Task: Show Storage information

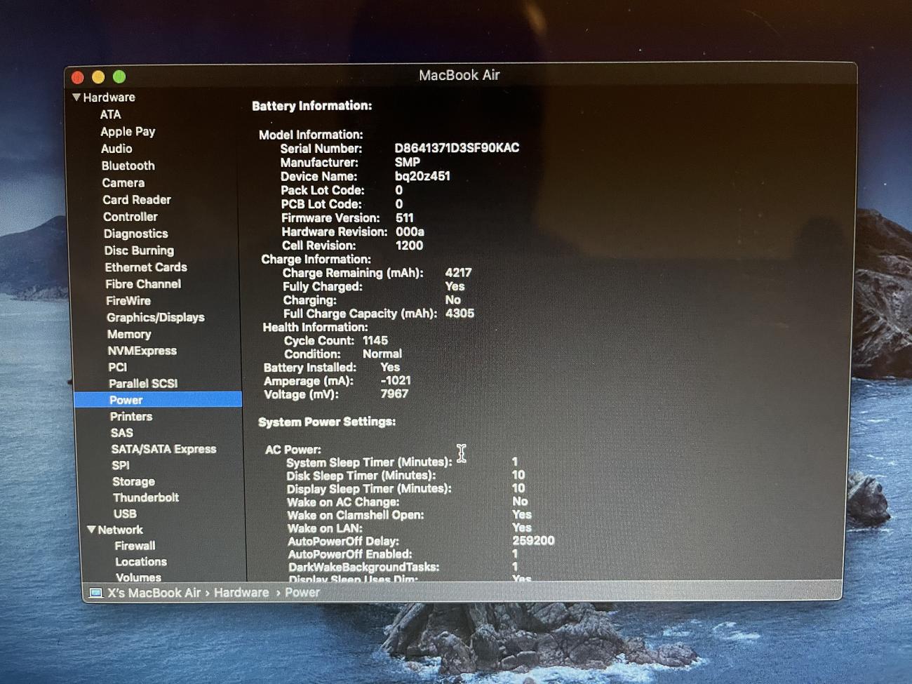Action: (133, 481)
